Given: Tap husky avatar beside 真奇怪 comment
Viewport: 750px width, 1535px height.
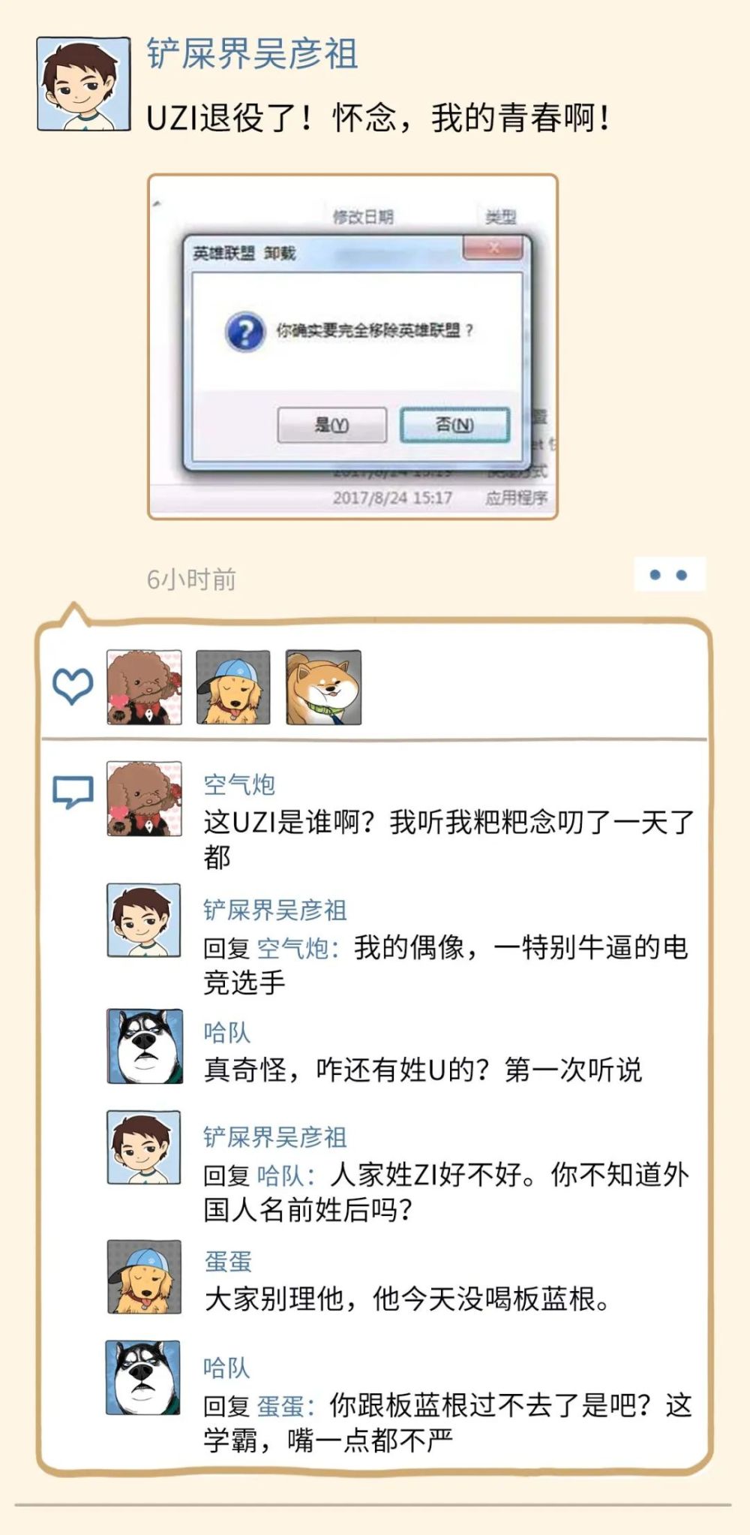Looking at the screenshot, I should (x=145, y=1046).
